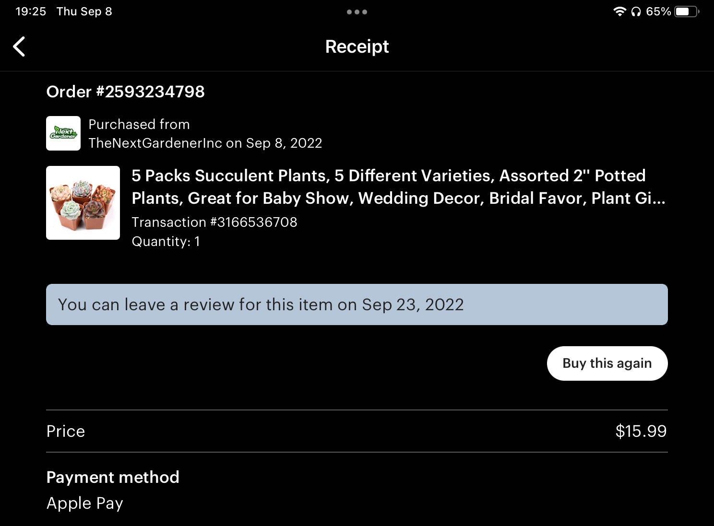Tap the 19:25 clock in status bar
This screenshot has width=714, height=526.
point(31,12)
